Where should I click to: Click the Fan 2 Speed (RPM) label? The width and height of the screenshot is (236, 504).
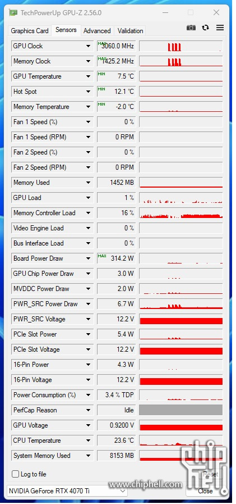40,167
